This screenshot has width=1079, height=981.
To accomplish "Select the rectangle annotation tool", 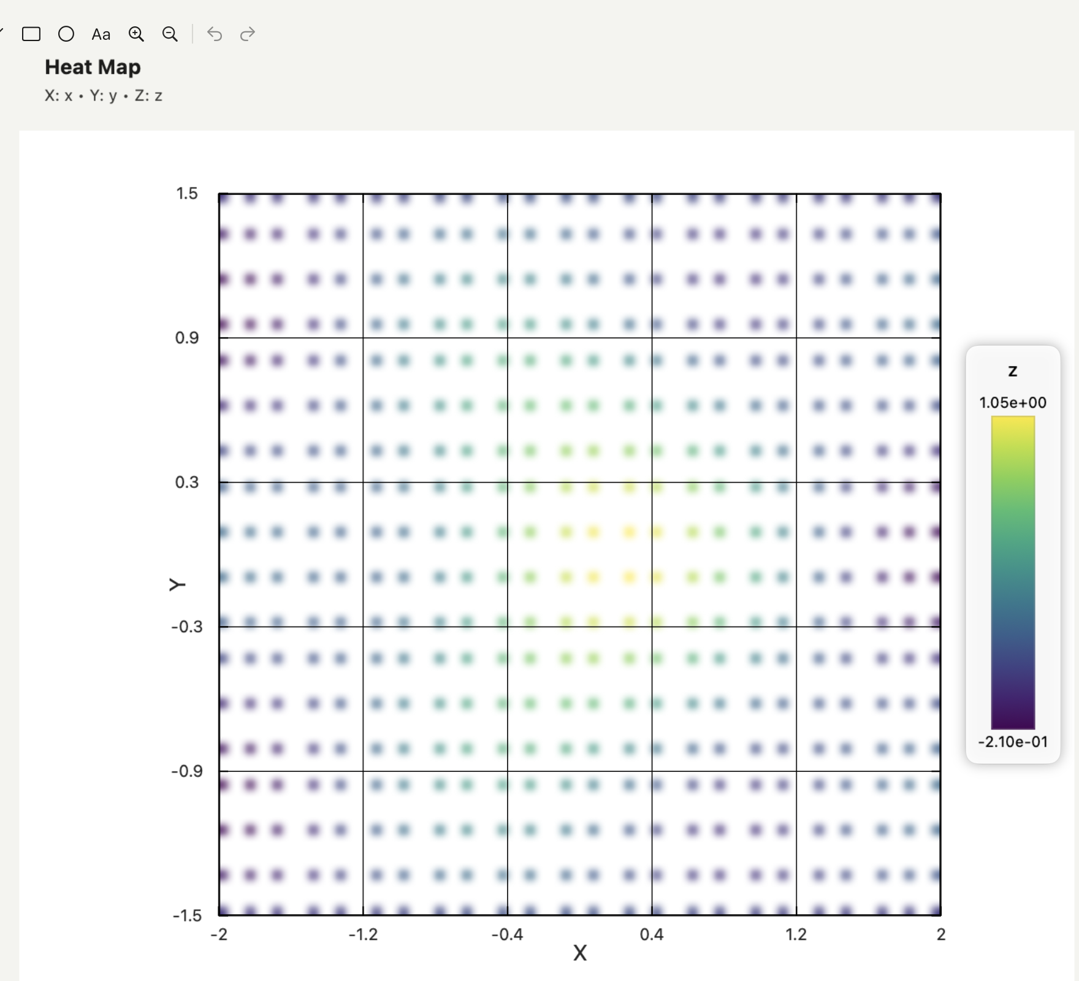I will point(31,34).
